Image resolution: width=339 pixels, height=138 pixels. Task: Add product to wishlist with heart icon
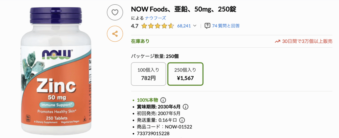(x=115, y=13)
